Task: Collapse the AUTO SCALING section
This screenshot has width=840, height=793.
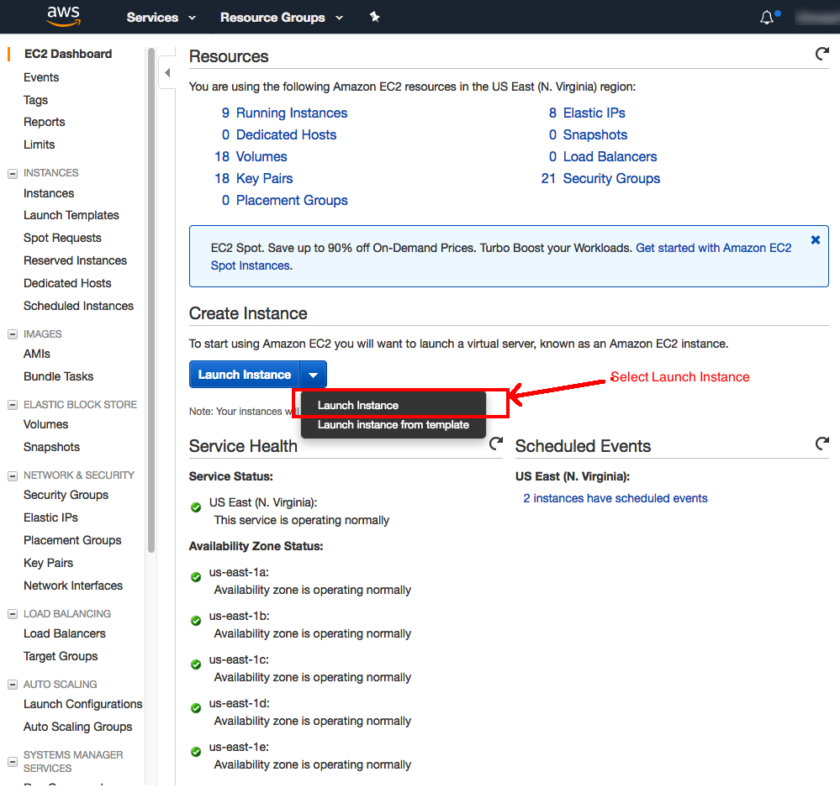Action: (x=13, y=685)
